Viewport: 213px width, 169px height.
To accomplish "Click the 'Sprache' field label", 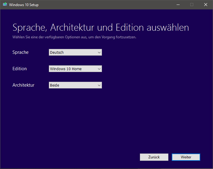I will pyautogui.click(x=21, y=52).
